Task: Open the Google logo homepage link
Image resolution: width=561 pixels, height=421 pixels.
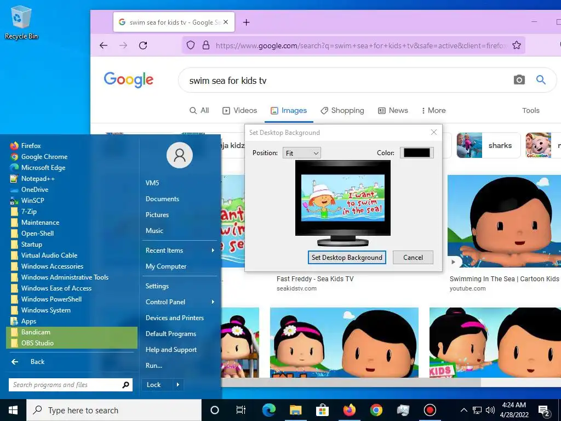Action: (x=128, y=79)
